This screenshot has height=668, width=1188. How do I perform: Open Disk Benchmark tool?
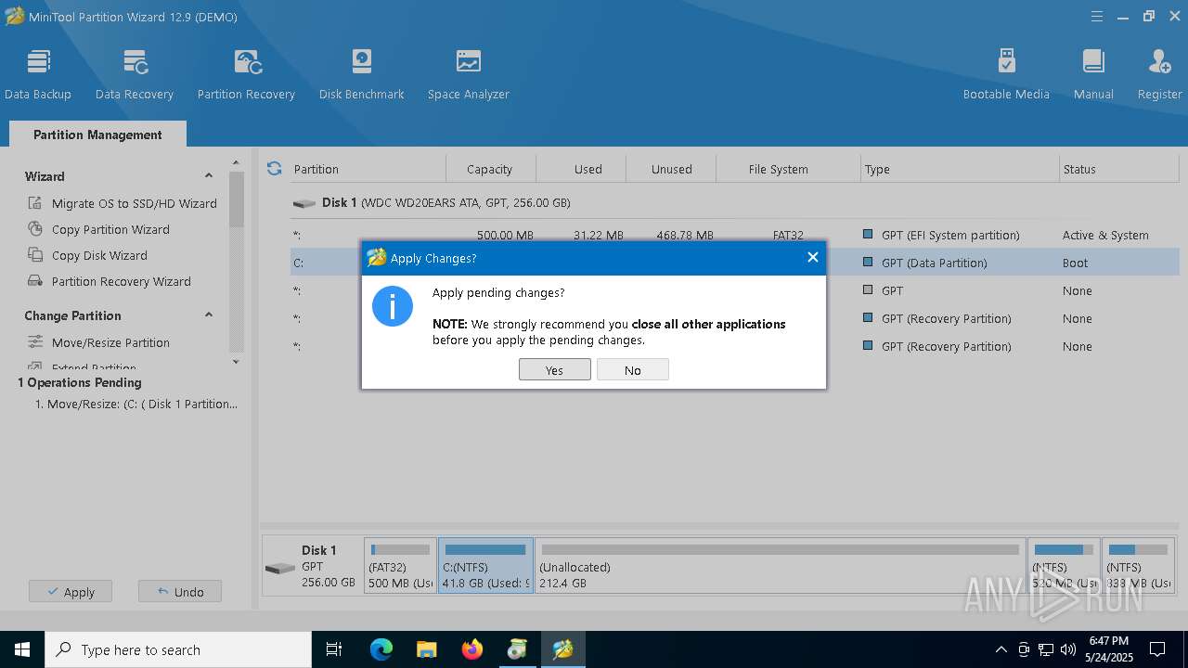[x=362, y=74]
